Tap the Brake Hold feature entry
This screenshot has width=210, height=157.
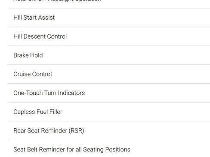[x=108, y=55]
